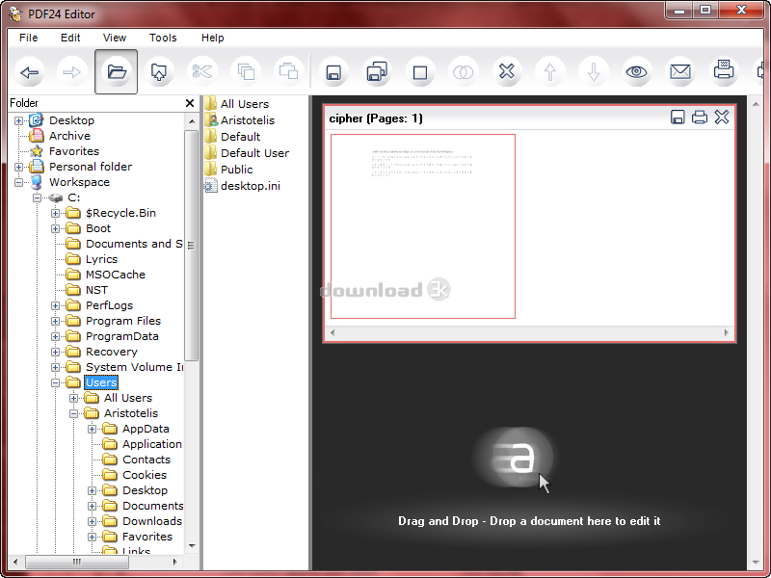Paste pages using the paste icon
Screen dimensions: 771x578
point(289,71)
